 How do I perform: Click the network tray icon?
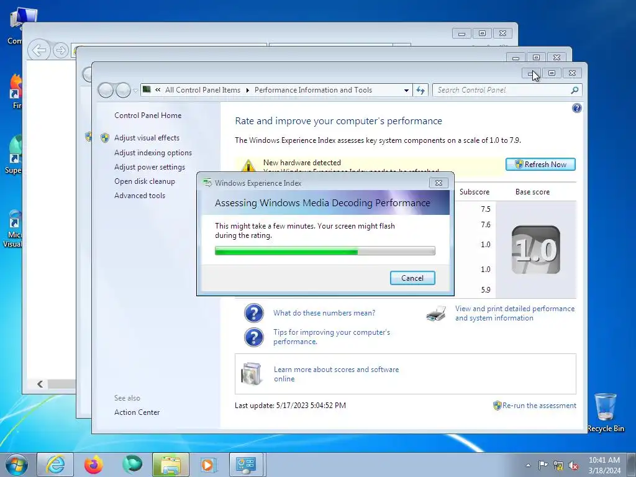(558, 465)
